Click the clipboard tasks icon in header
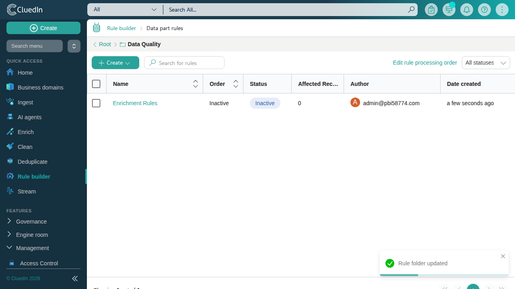 (431, 10)
